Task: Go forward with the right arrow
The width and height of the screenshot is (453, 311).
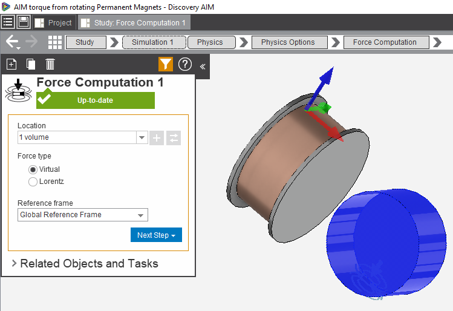Action: click(31, 42)
